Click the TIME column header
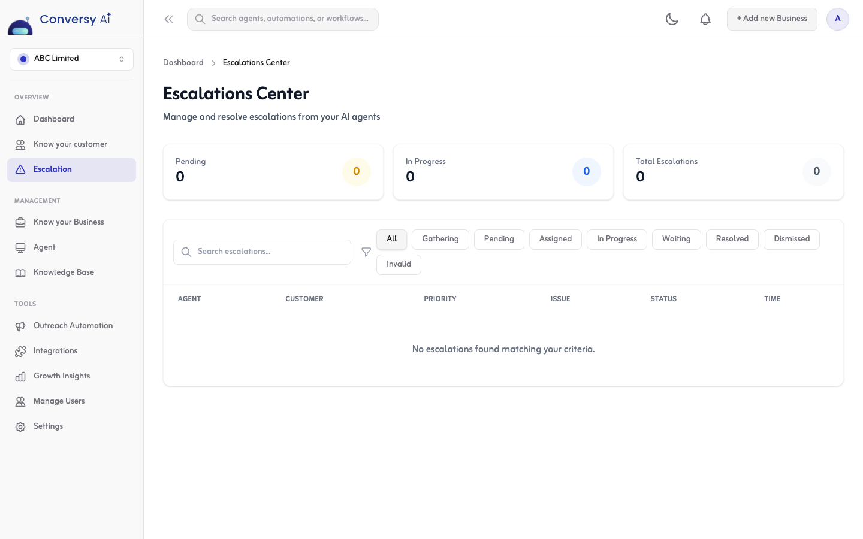Screen dimensions: 863x539 point(773,299)
